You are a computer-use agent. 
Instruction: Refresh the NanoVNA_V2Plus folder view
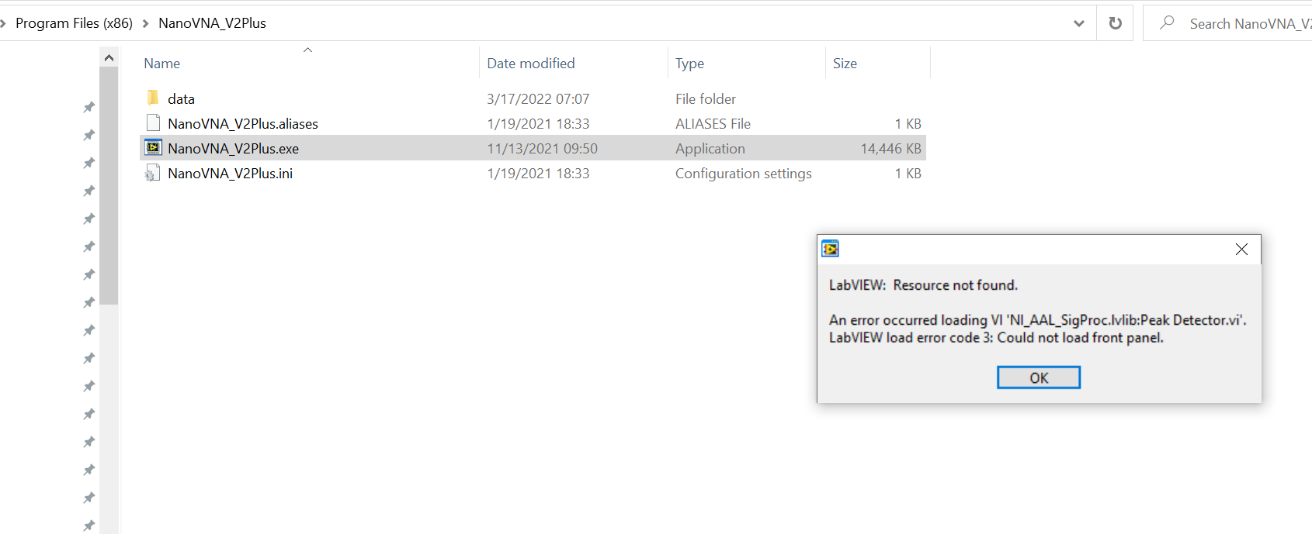(x=1116, y=23)
